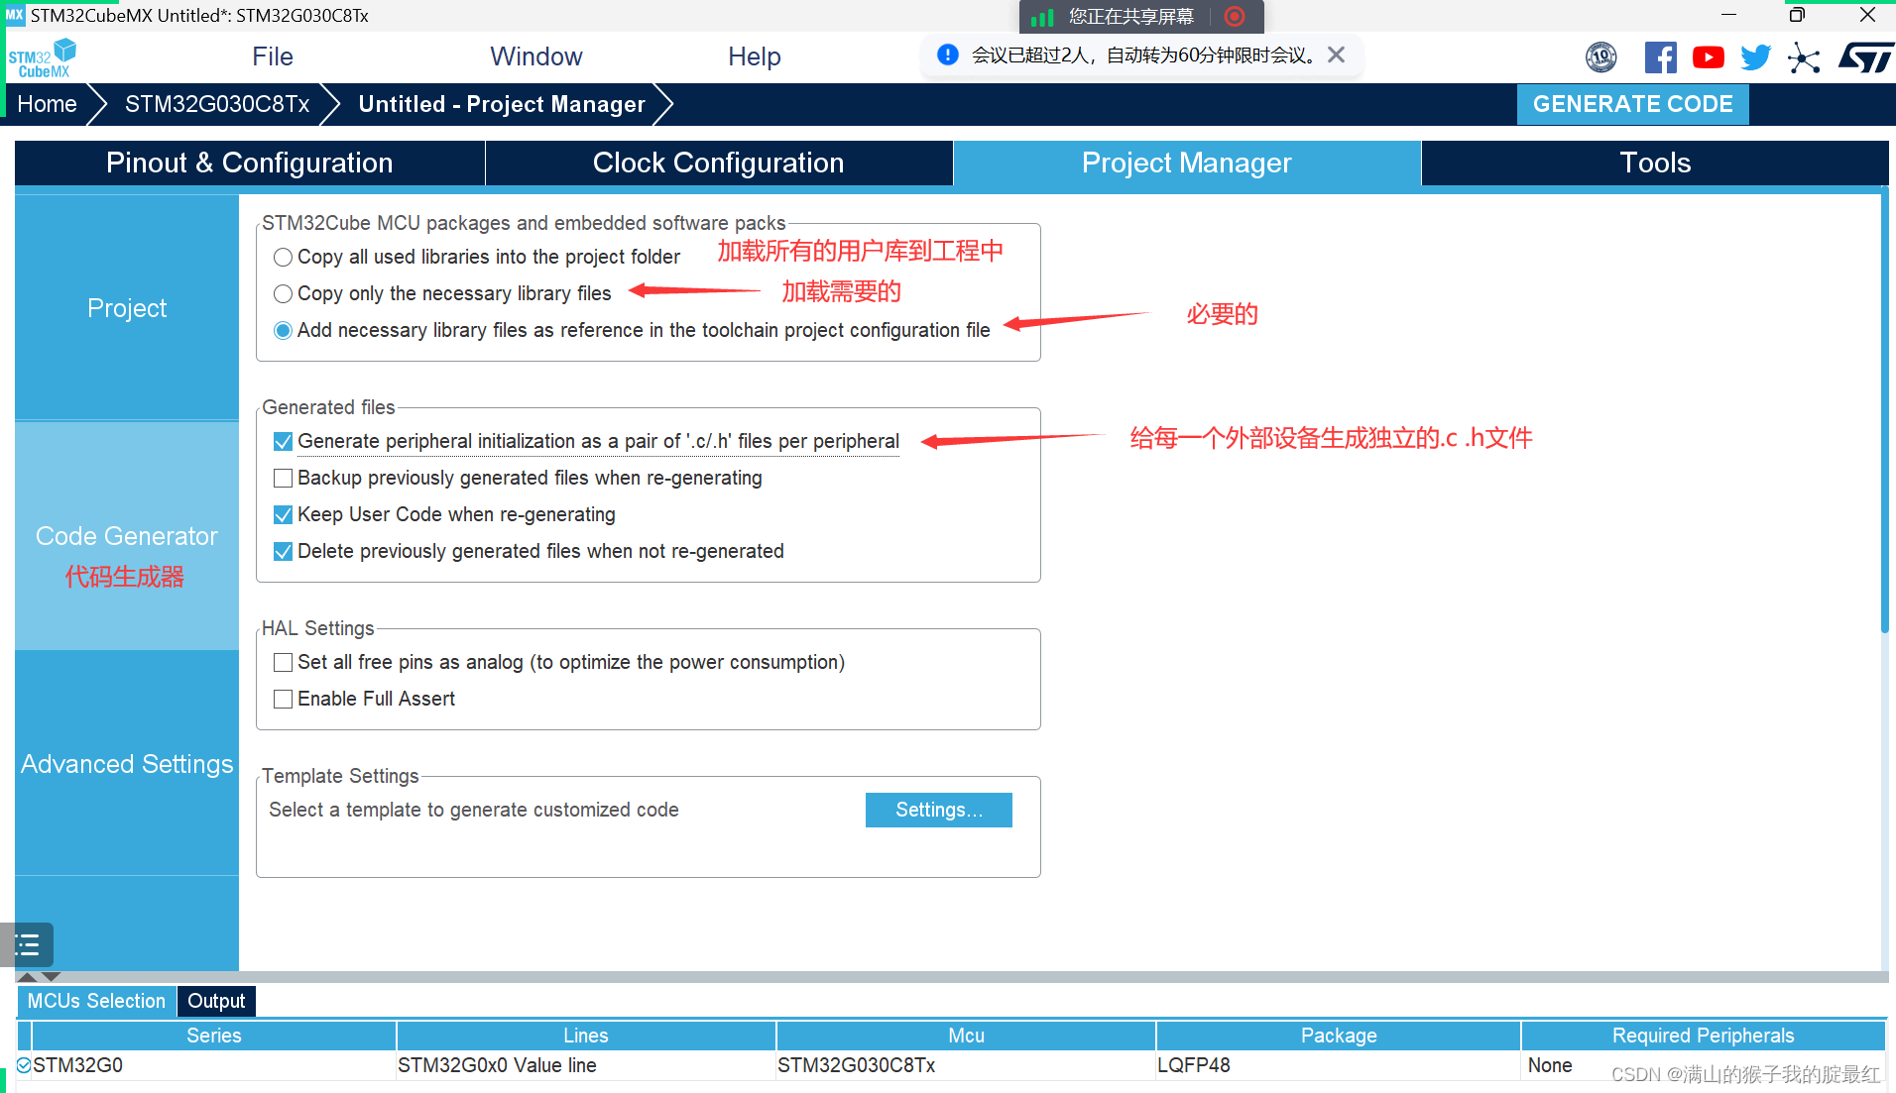Sort by the Series column header
This screenshot has height=1093, width=1896.
click(x=214, y=1036)
